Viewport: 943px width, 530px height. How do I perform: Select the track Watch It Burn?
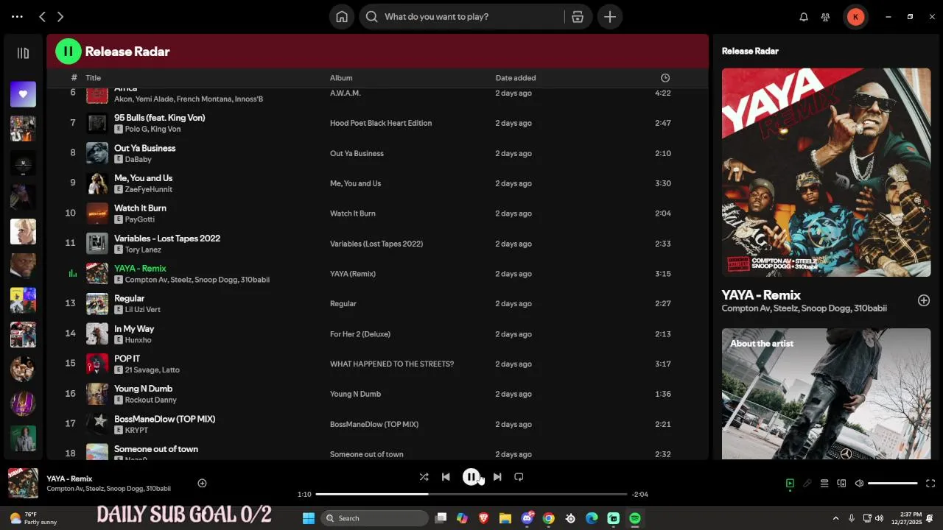140,208
